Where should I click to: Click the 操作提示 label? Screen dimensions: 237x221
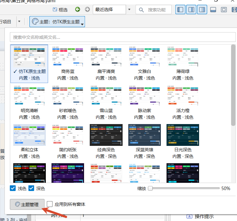tap(204, 217)
